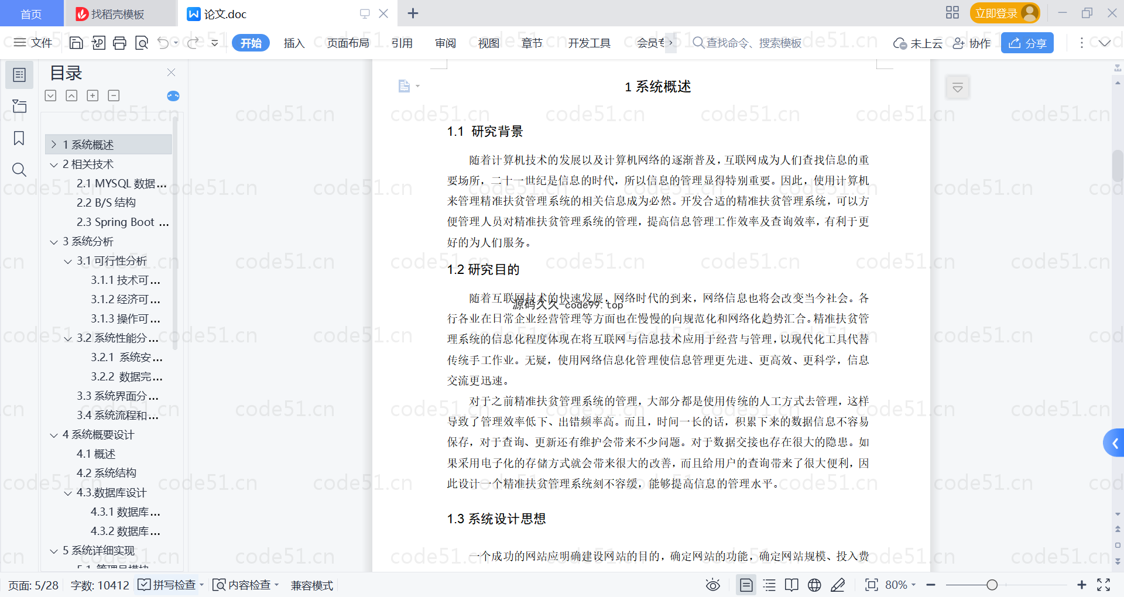Open the 文件 (File) menu

click(x=33, y=43)
